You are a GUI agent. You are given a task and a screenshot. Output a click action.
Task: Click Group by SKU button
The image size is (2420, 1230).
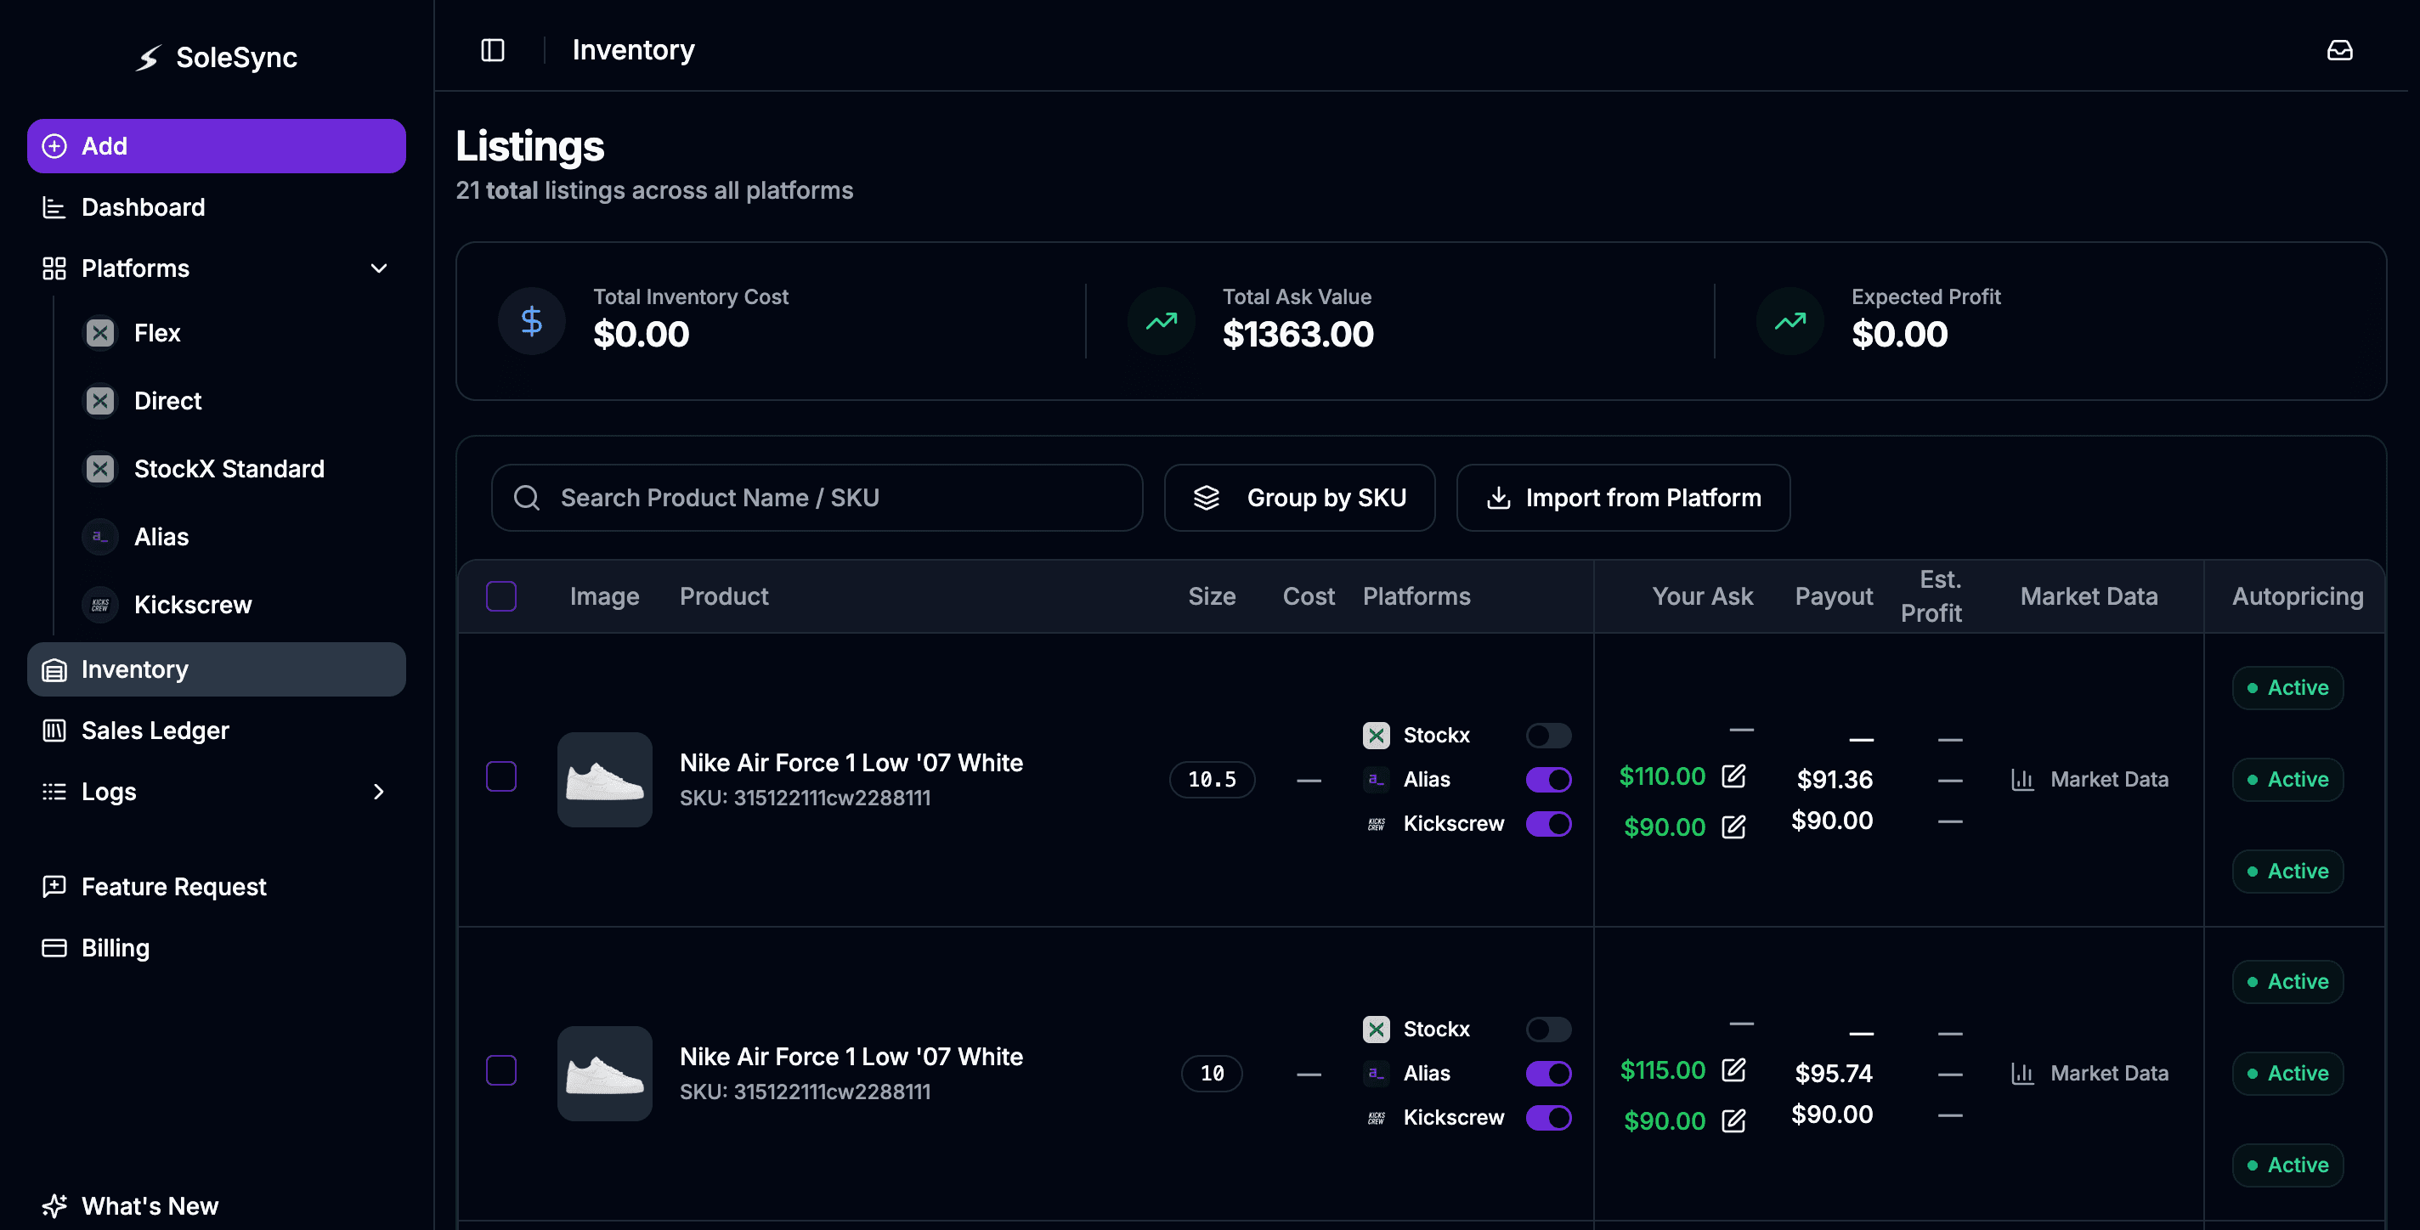pyautogui.click(x=1299, y=498)
